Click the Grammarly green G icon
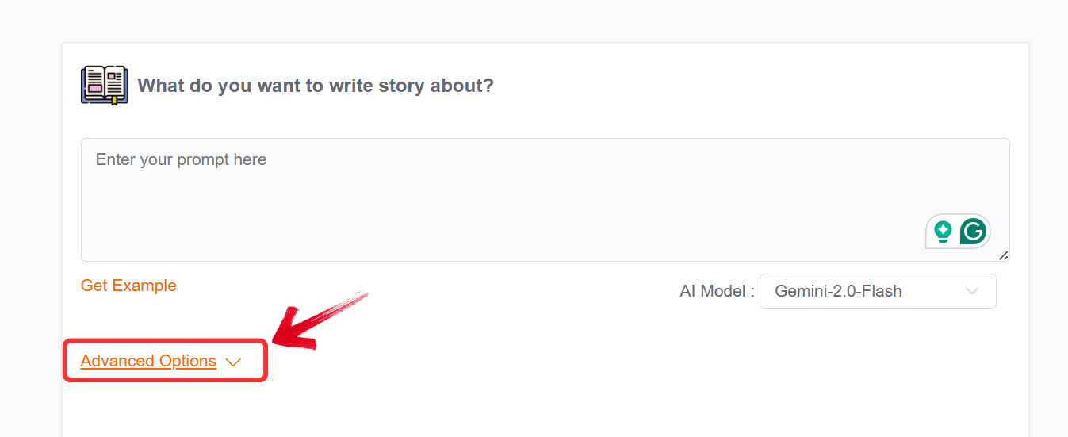Image resolution: width=1068 pixels, height=437 pixels. [973, 232]
